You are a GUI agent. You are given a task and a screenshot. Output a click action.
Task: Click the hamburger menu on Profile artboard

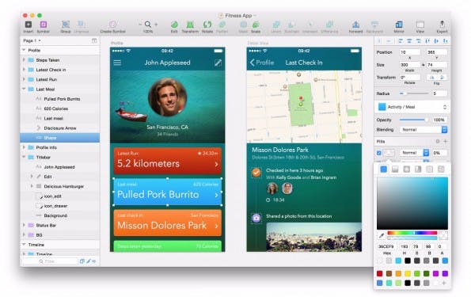(117, 63)
